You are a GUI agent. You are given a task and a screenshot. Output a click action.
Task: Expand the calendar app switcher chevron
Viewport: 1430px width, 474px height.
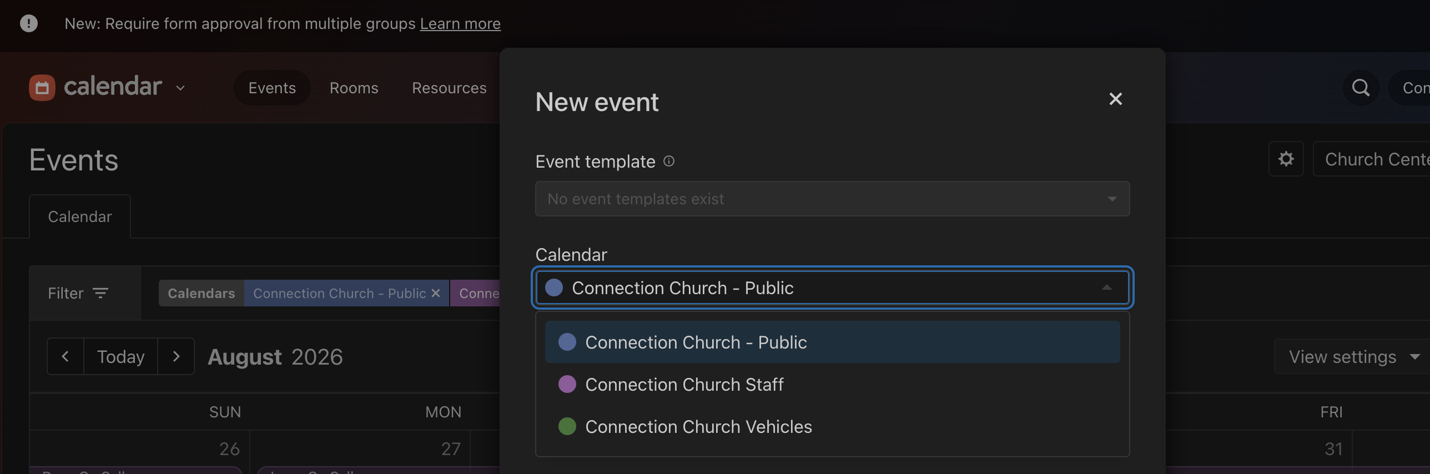pos(180,88)
